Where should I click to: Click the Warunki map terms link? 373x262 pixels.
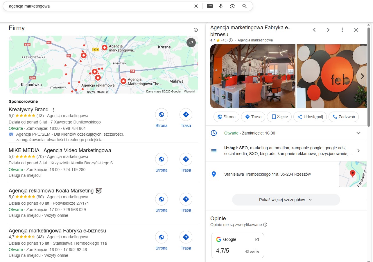click(x=189, y=92)
